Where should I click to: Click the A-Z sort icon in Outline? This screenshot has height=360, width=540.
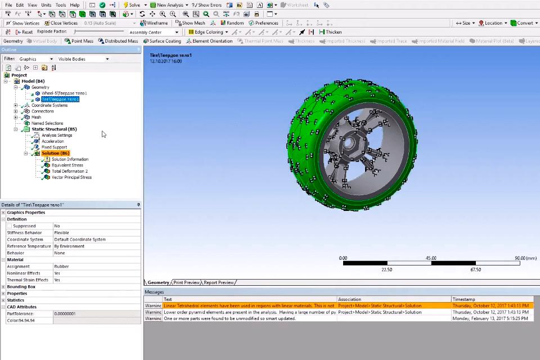(54, 68)
